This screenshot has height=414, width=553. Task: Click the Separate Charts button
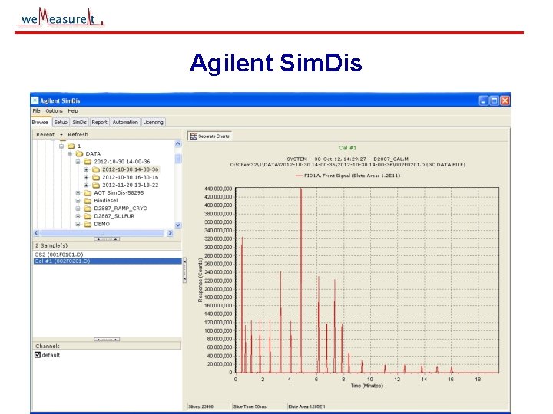click(x=210, y=136)
